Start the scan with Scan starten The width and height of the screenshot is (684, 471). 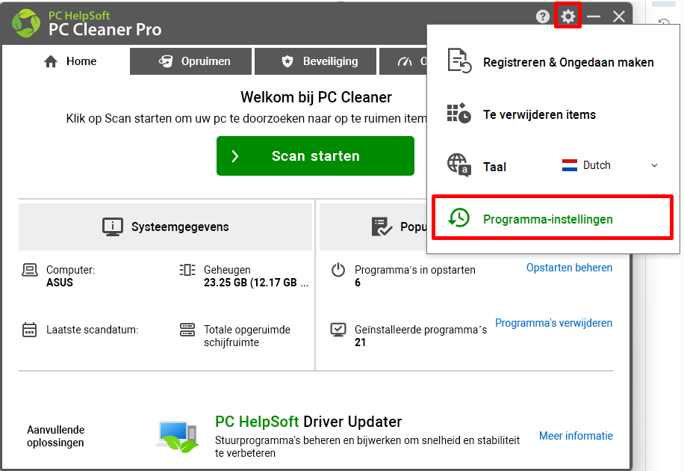[315, 156]
